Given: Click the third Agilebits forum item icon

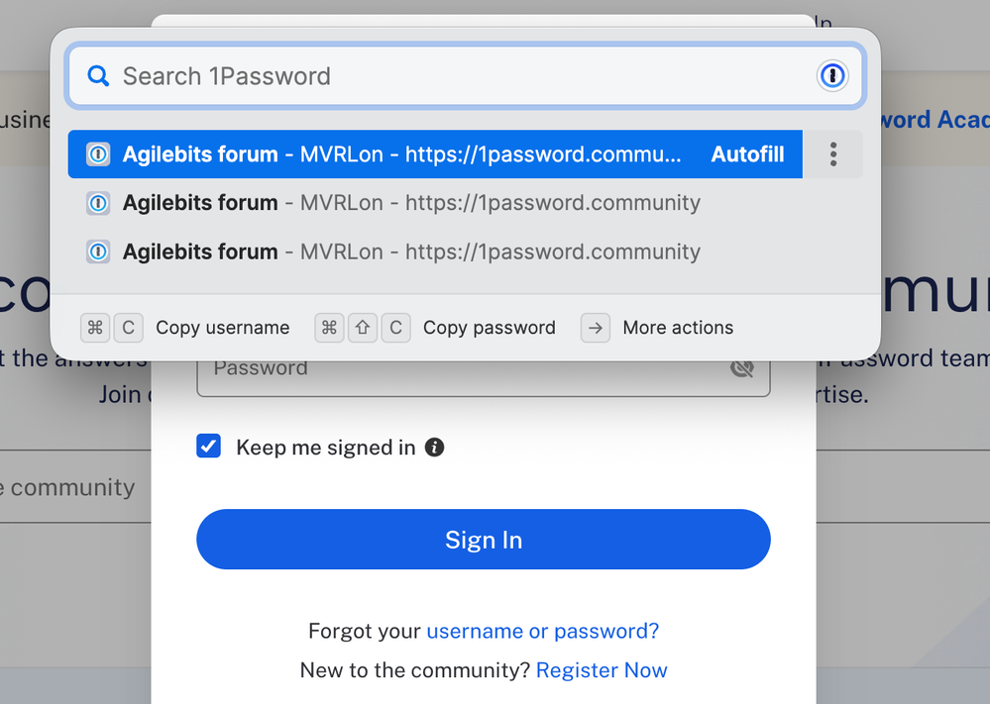Looking at the screenshot, I should [x=98, y=251].
